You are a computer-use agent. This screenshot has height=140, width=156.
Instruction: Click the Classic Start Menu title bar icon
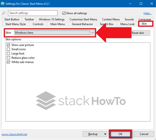[x=3, y=4]
